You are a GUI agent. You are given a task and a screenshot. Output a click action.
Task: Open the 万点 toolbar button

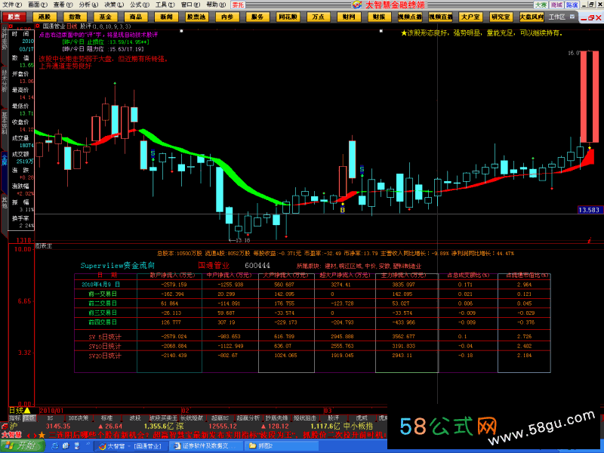tap(318, 17)
